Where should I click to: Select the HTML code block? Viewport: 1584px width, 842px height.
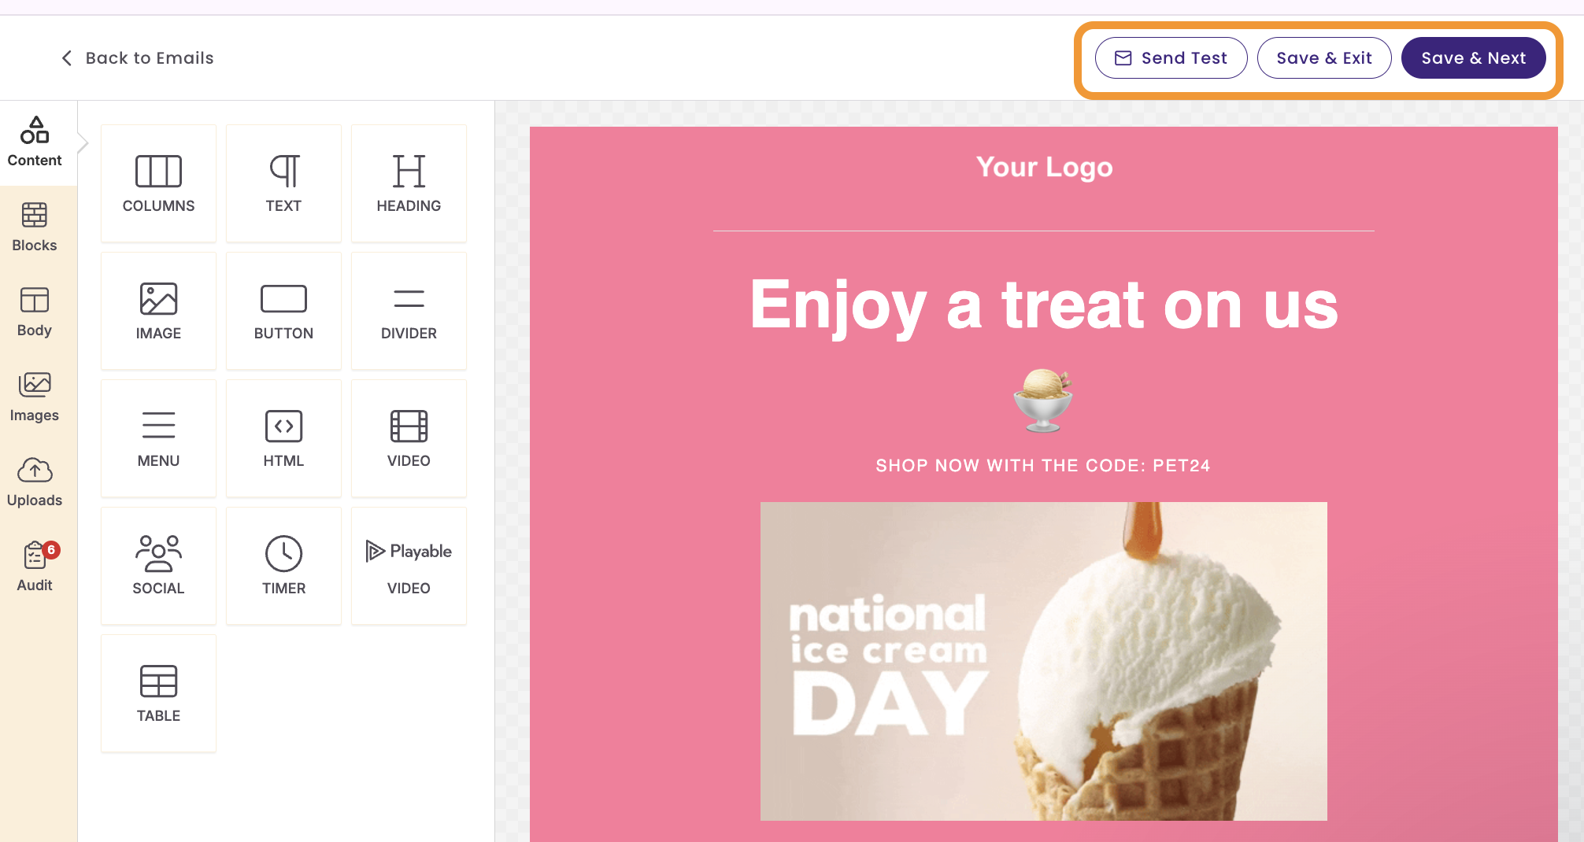(283, 438)
